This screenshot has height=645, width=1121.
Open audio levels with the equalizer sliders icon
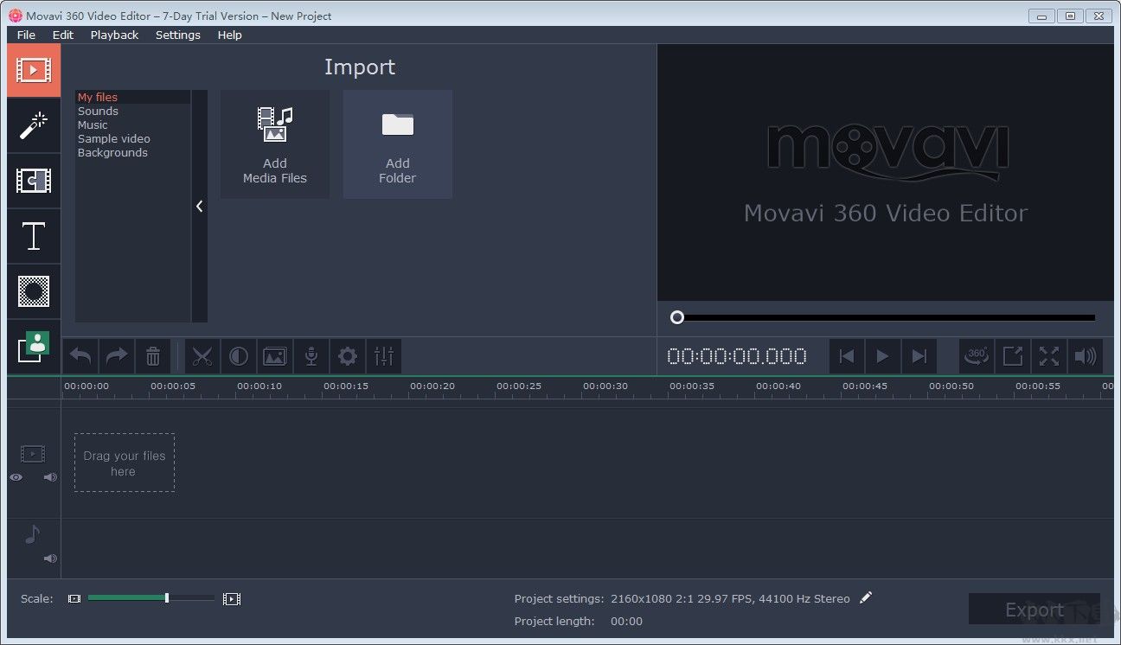(384, 356)
